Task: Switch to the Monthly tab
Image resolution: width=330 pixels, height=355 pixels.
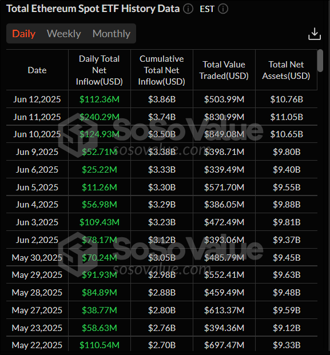Action: tap(112, 34)
